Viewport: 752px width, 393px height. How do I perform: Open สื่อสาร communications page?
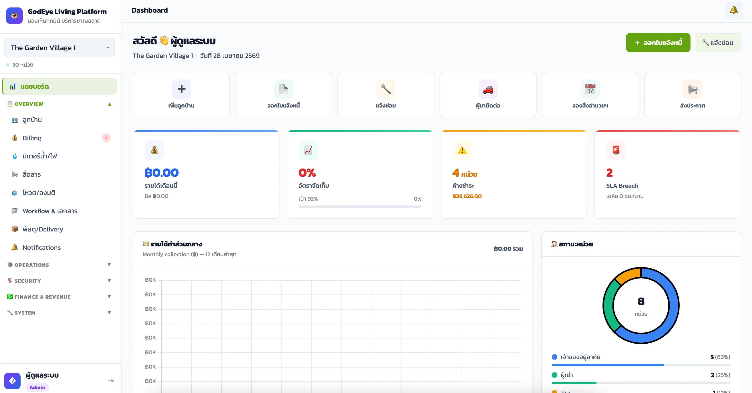click(x=59, y=174)
